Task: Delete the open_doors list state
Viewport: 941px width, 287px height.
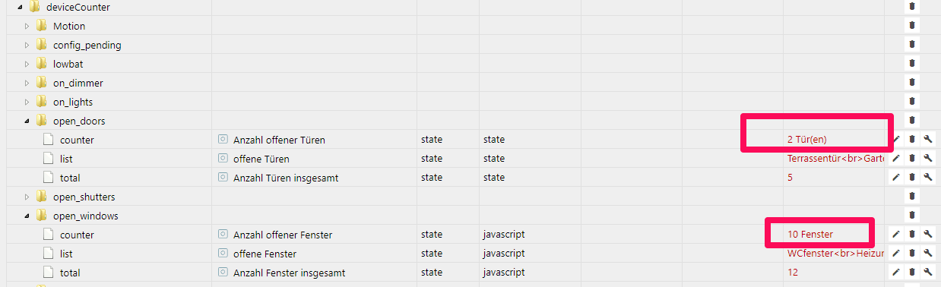Action: (x=912, y=158)
